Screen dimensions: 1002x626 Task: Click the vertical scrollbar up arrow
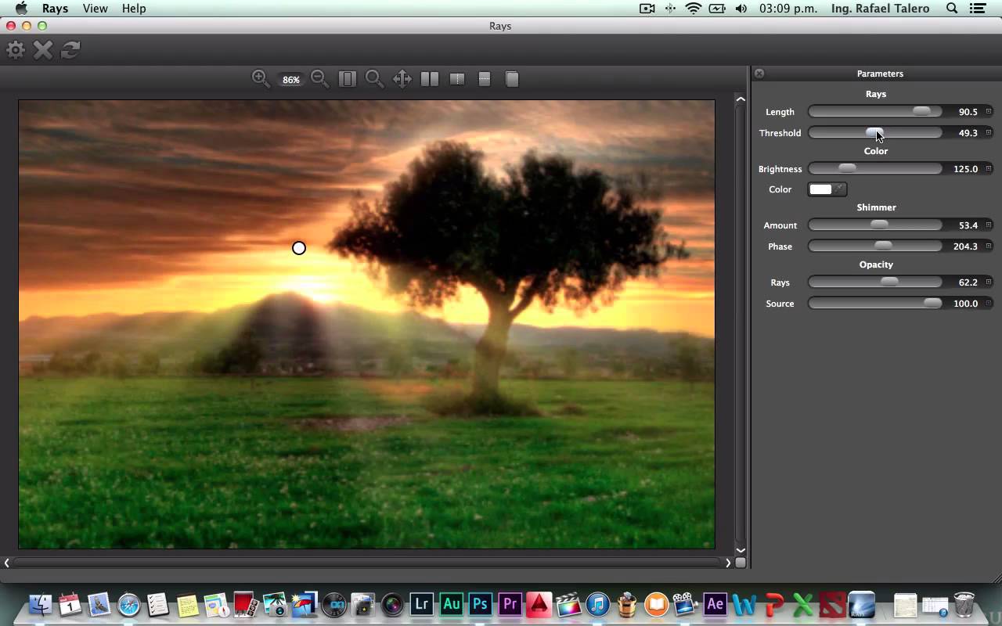[741, 99]
